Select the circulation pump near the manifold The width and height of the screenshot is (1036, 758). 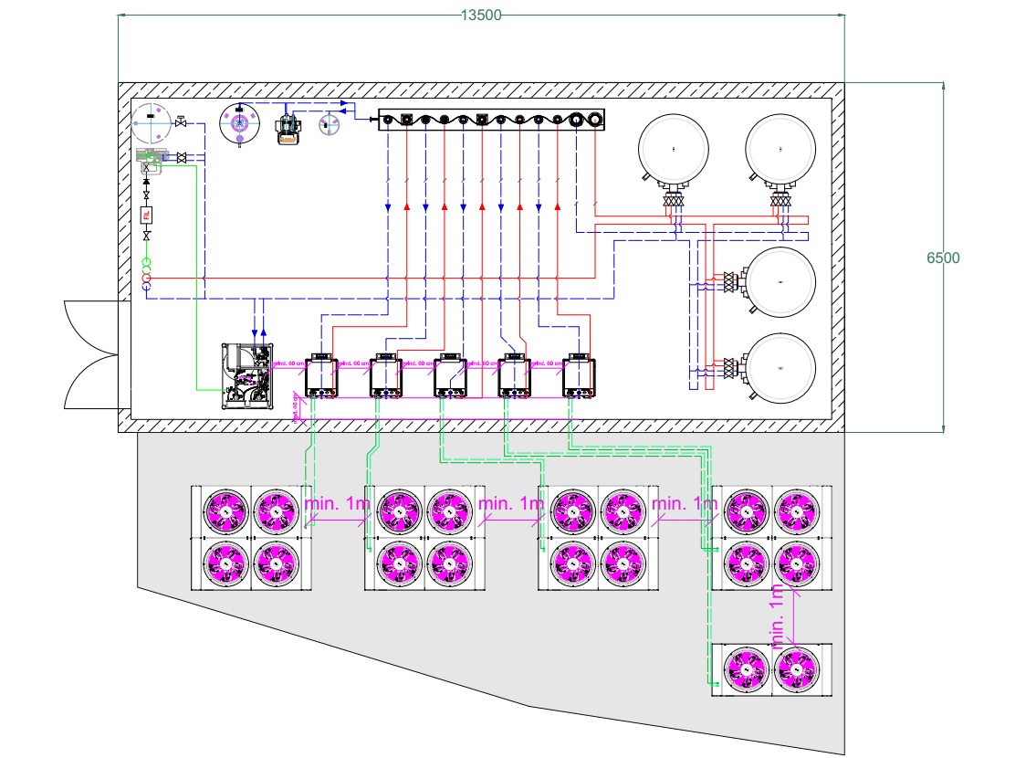[x=289, y=128]
